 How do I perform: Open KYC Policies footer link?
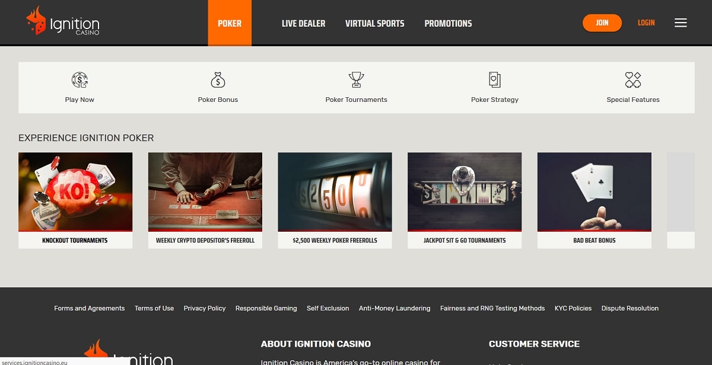point(573,308)
